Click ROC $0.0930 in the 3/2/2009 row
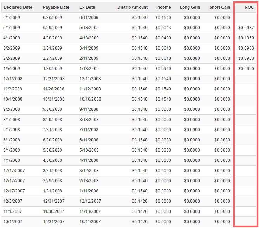 [246, 48]
